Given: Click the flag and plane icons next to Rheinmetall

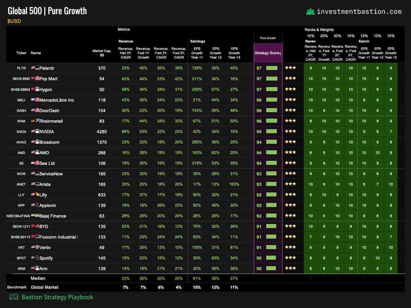Looking at the screenshot, I should (x=35, y=121).
